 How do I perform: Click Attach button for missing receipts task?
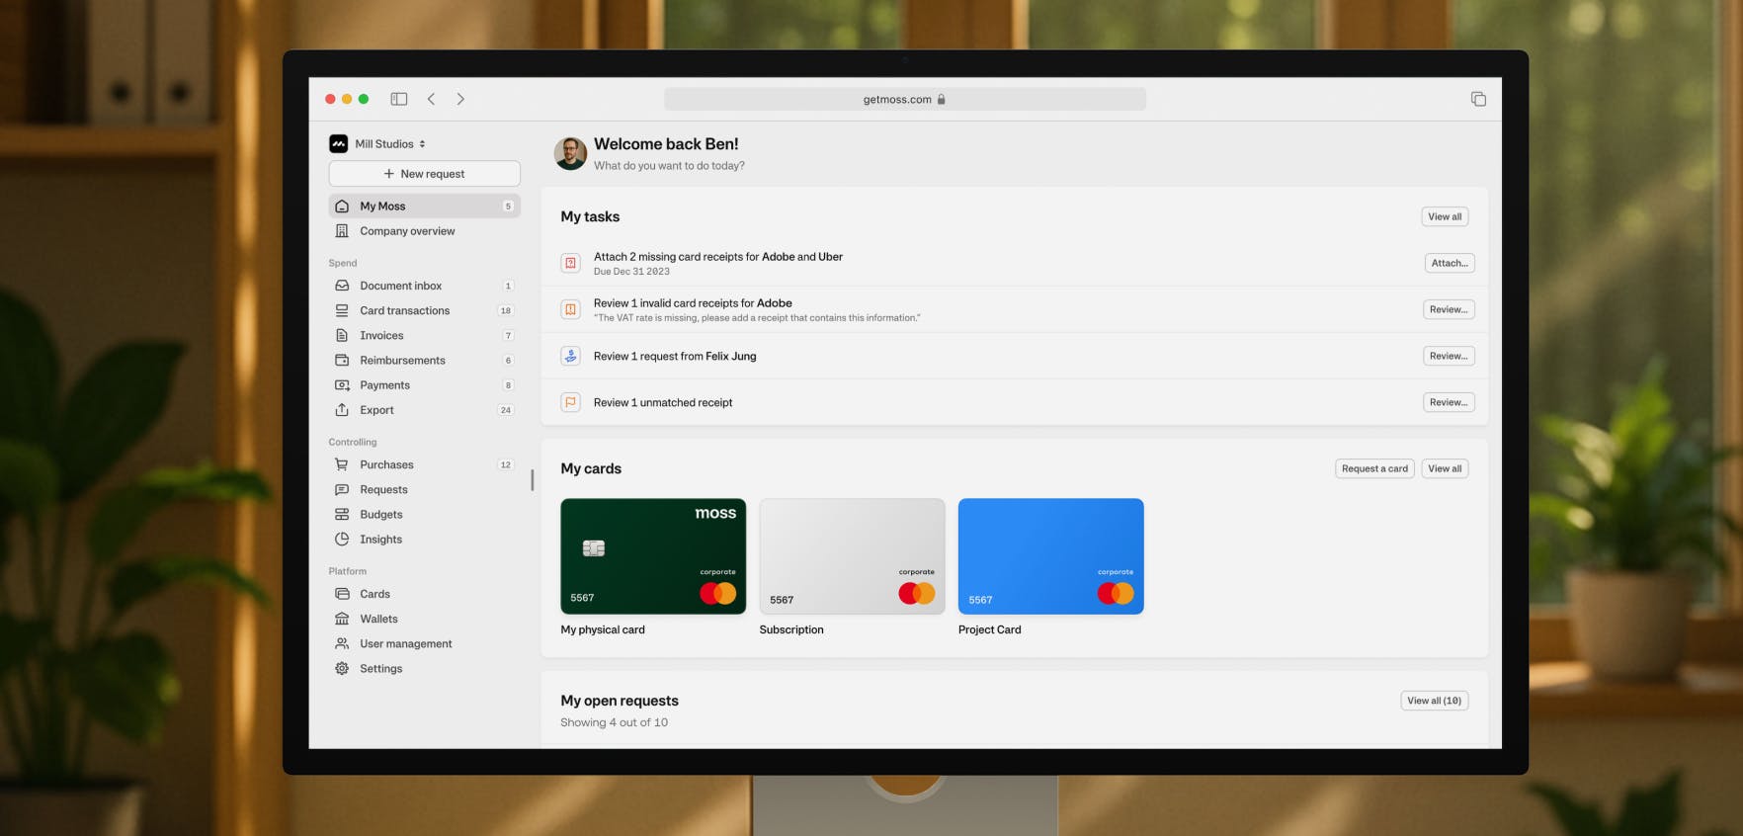pyautogui.click(x=1449, y=263)
